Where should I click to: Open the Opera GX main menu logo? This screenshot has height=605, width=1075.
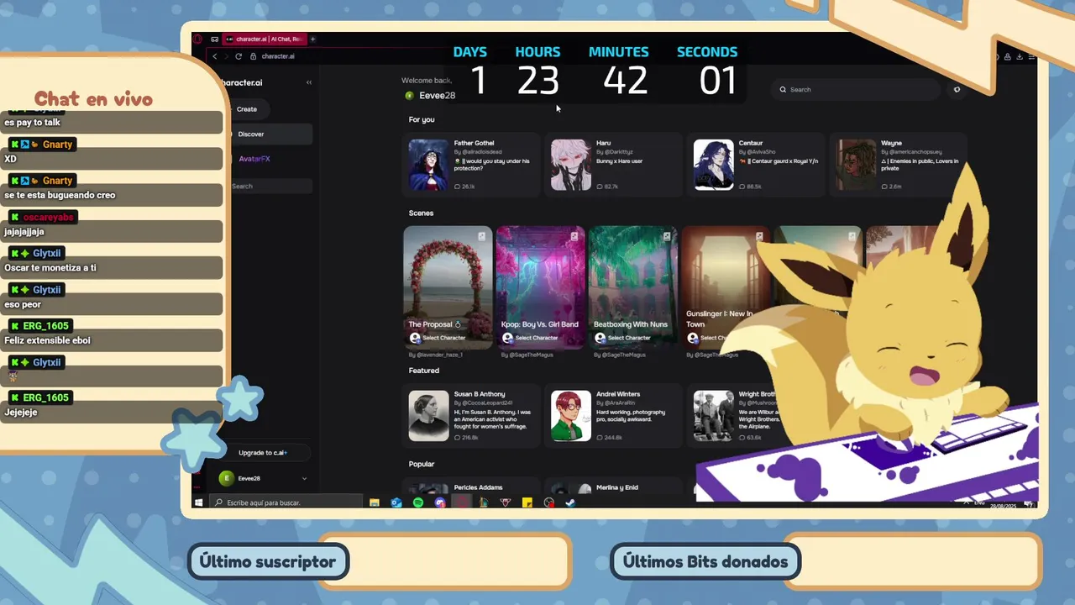tap(197, 39)
